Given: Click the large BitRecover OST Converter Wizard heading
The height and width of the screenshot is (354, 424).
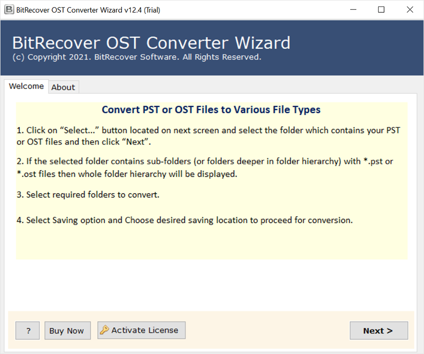Looking at the screenshot, I should click(151, 43).
